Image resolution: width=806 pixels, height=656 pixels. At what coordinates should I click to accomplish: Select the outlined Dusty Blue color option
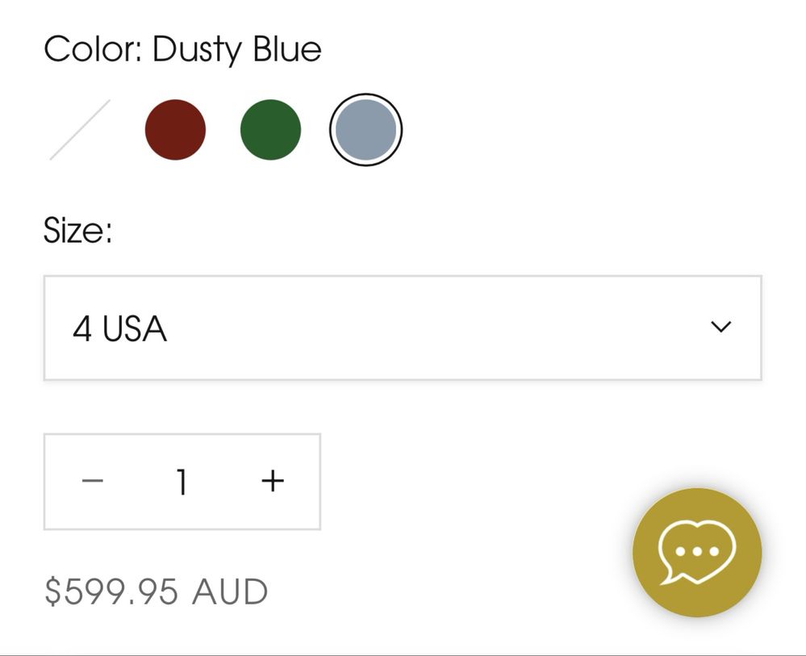click(366, 130)
